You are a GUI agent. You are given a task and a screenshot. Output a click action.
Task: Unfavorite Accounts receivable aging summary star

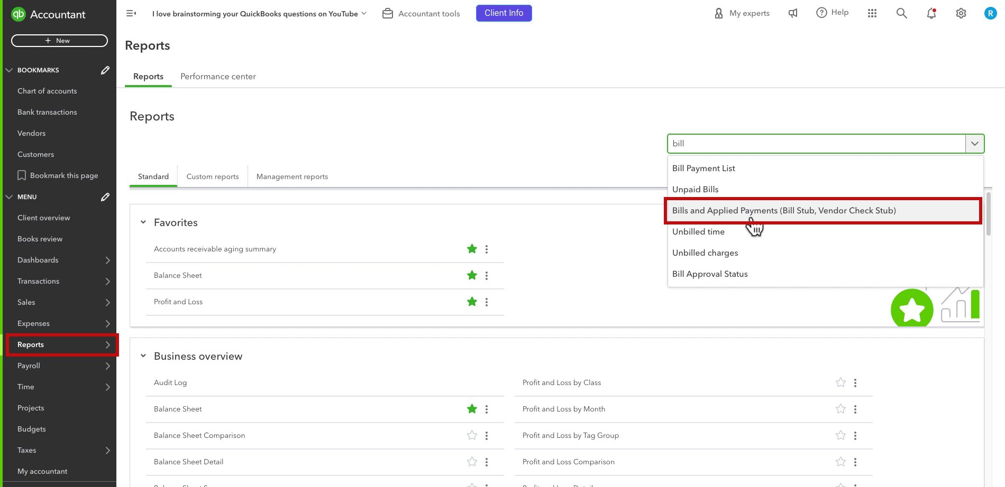coord(472,249)
